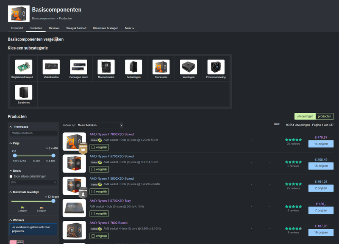
Task: Open the AMD Ryzen 7 7800X3D Boxed link
Action: (111, 134)
